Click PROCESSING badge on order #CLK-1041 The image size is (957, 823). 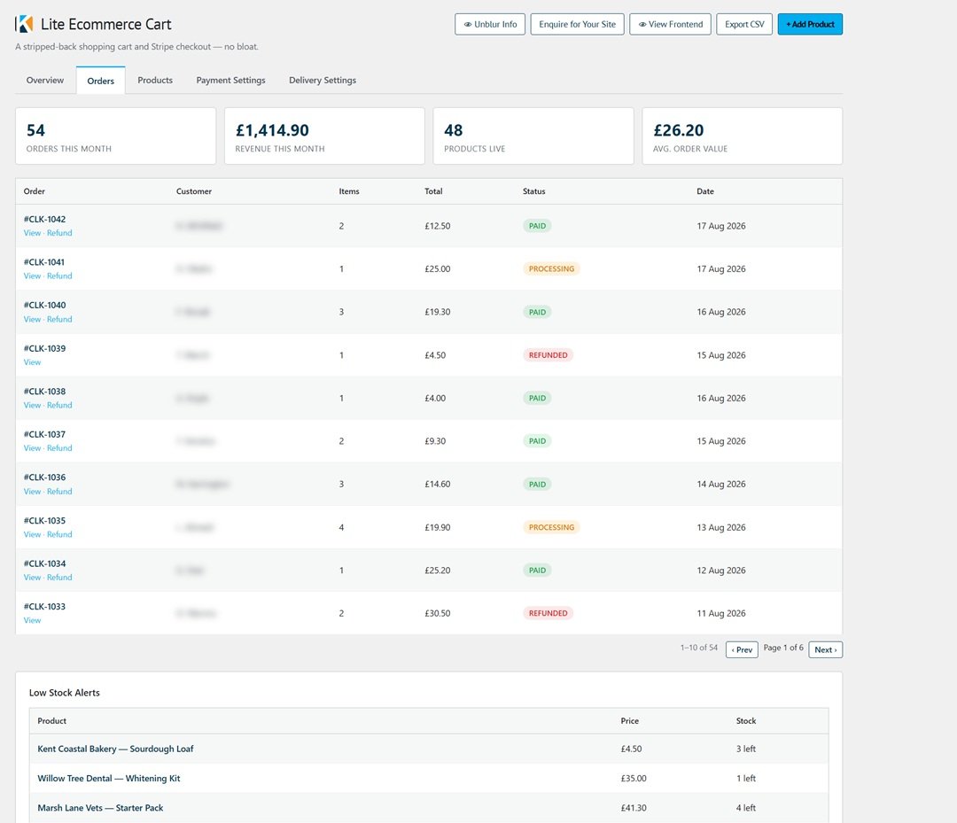551,269
